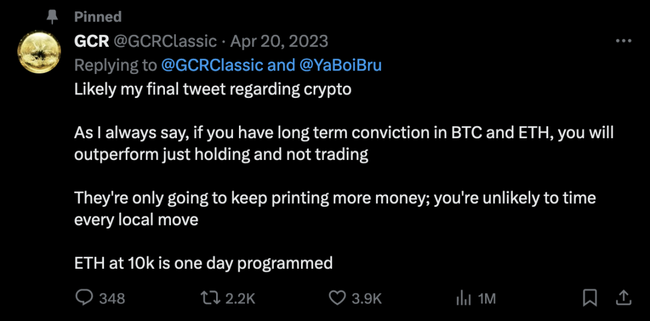This screenshot has height=321, width=650.
Task: Click the retweet arrows icon
Action: pos(210,298)
